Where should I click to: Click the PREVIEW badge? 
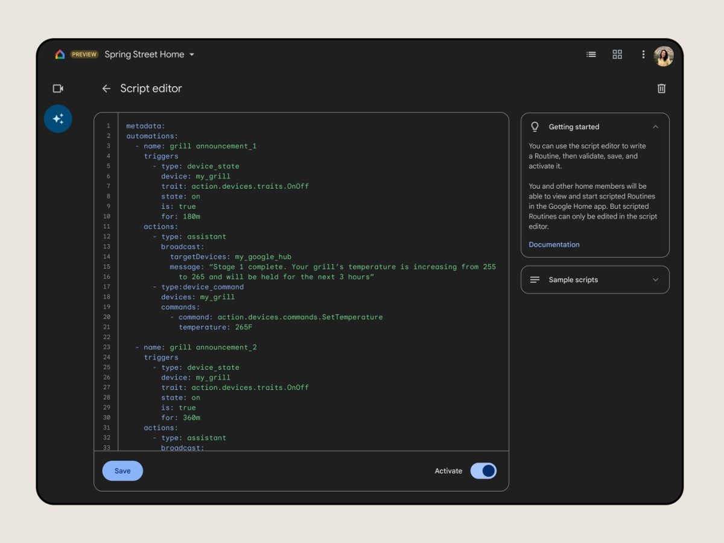[x=84, y=54]
